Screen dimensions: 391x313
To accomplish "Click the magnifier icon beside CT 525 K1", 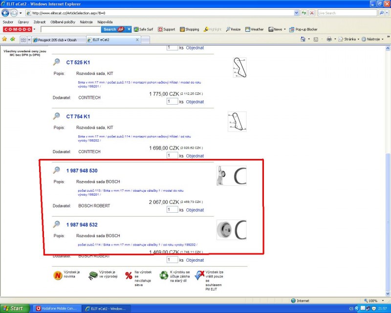I will pyautogui.click(x=57, y=62).
